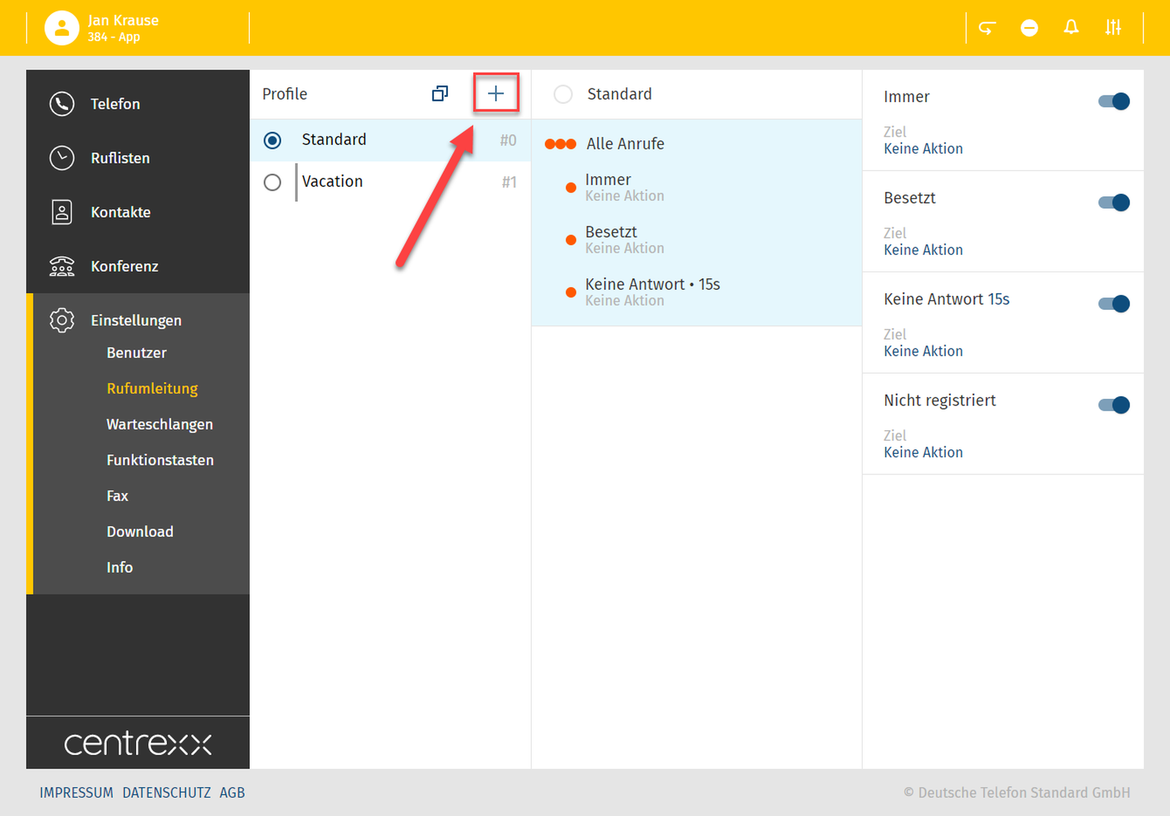Viewport: 1170px width, 816px height.
Task: Click the do-not-disturb icon in header
Action: [x=1029, y=27]
